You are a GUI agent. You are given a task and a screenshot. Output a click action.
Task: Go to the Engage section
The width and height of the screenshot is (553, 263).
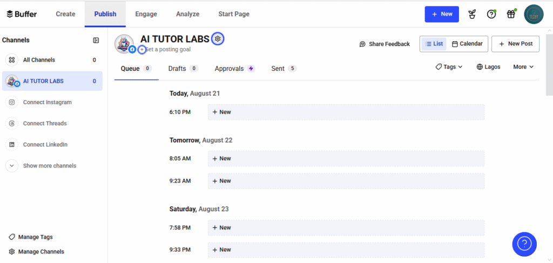pyautogui.click(x=146, y=14)
